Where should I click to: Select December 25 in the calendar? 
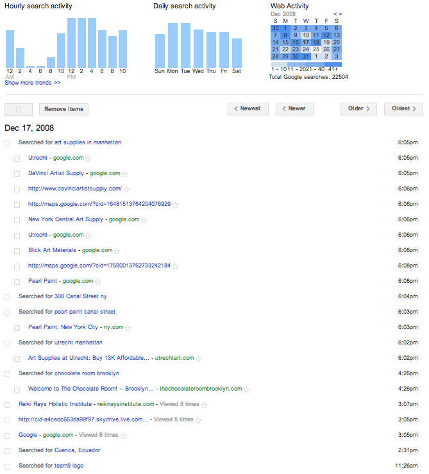[x=316, y=49]
